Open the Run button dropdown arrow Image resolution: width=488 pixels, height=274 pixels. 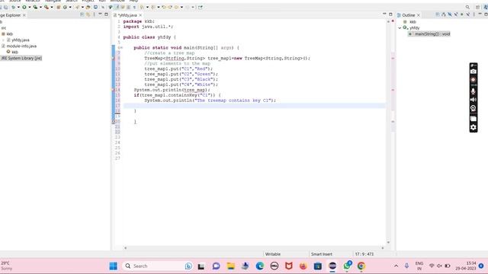click(30, 7)
